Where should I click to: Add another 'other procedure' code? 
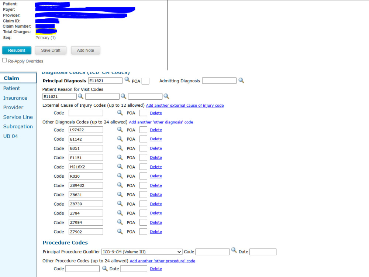(162, 261)
